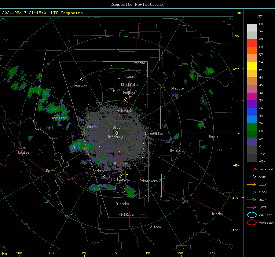Click the ThreeHills label
Screen dimensions: 275x257
(x=154, y=134)
